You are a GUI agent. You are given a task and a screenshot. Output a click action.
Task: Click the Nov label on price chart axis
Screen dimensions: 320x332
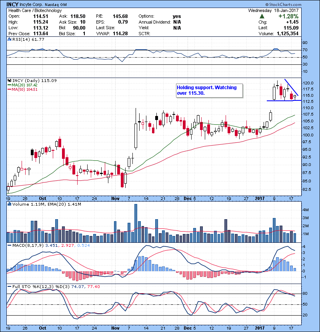[x=116, y=198]
